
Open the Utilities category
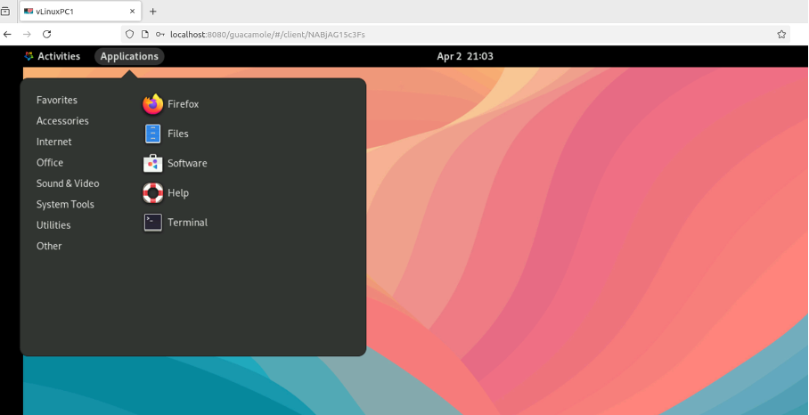pos(53,225)
